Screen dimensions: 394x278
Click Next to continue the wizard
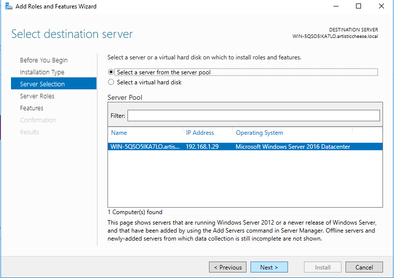click(x=269, y=268)
